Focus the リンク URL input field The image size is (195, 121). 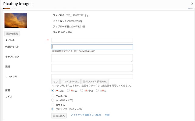pos(92,76)
